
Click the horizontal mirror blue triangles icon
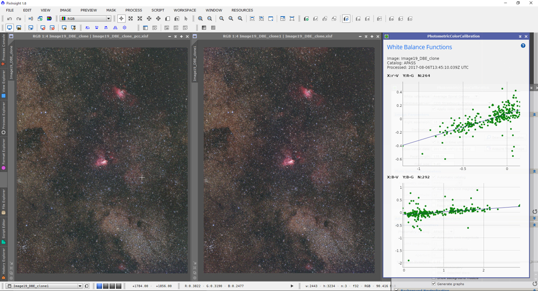click(115, 28)
